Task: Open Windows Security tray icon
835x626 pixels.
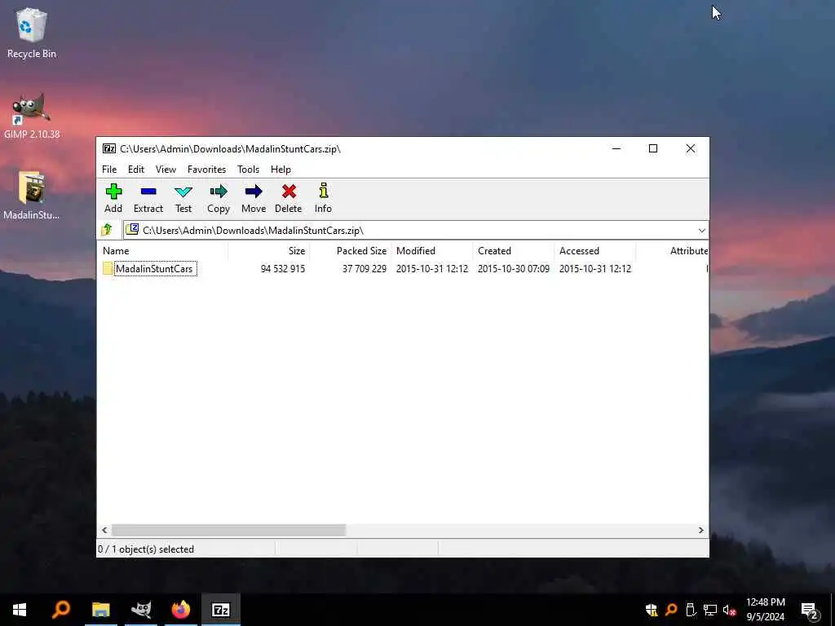Action: [651, 610]
